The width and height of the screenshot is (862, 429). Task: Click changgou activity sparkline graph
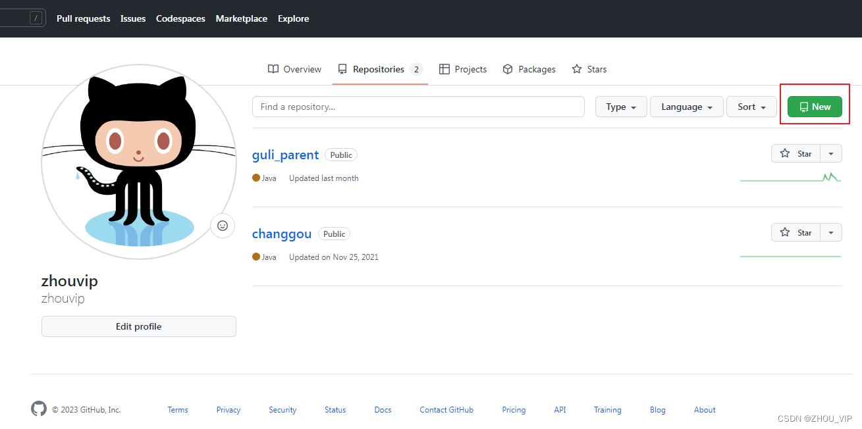pos(791,256)
